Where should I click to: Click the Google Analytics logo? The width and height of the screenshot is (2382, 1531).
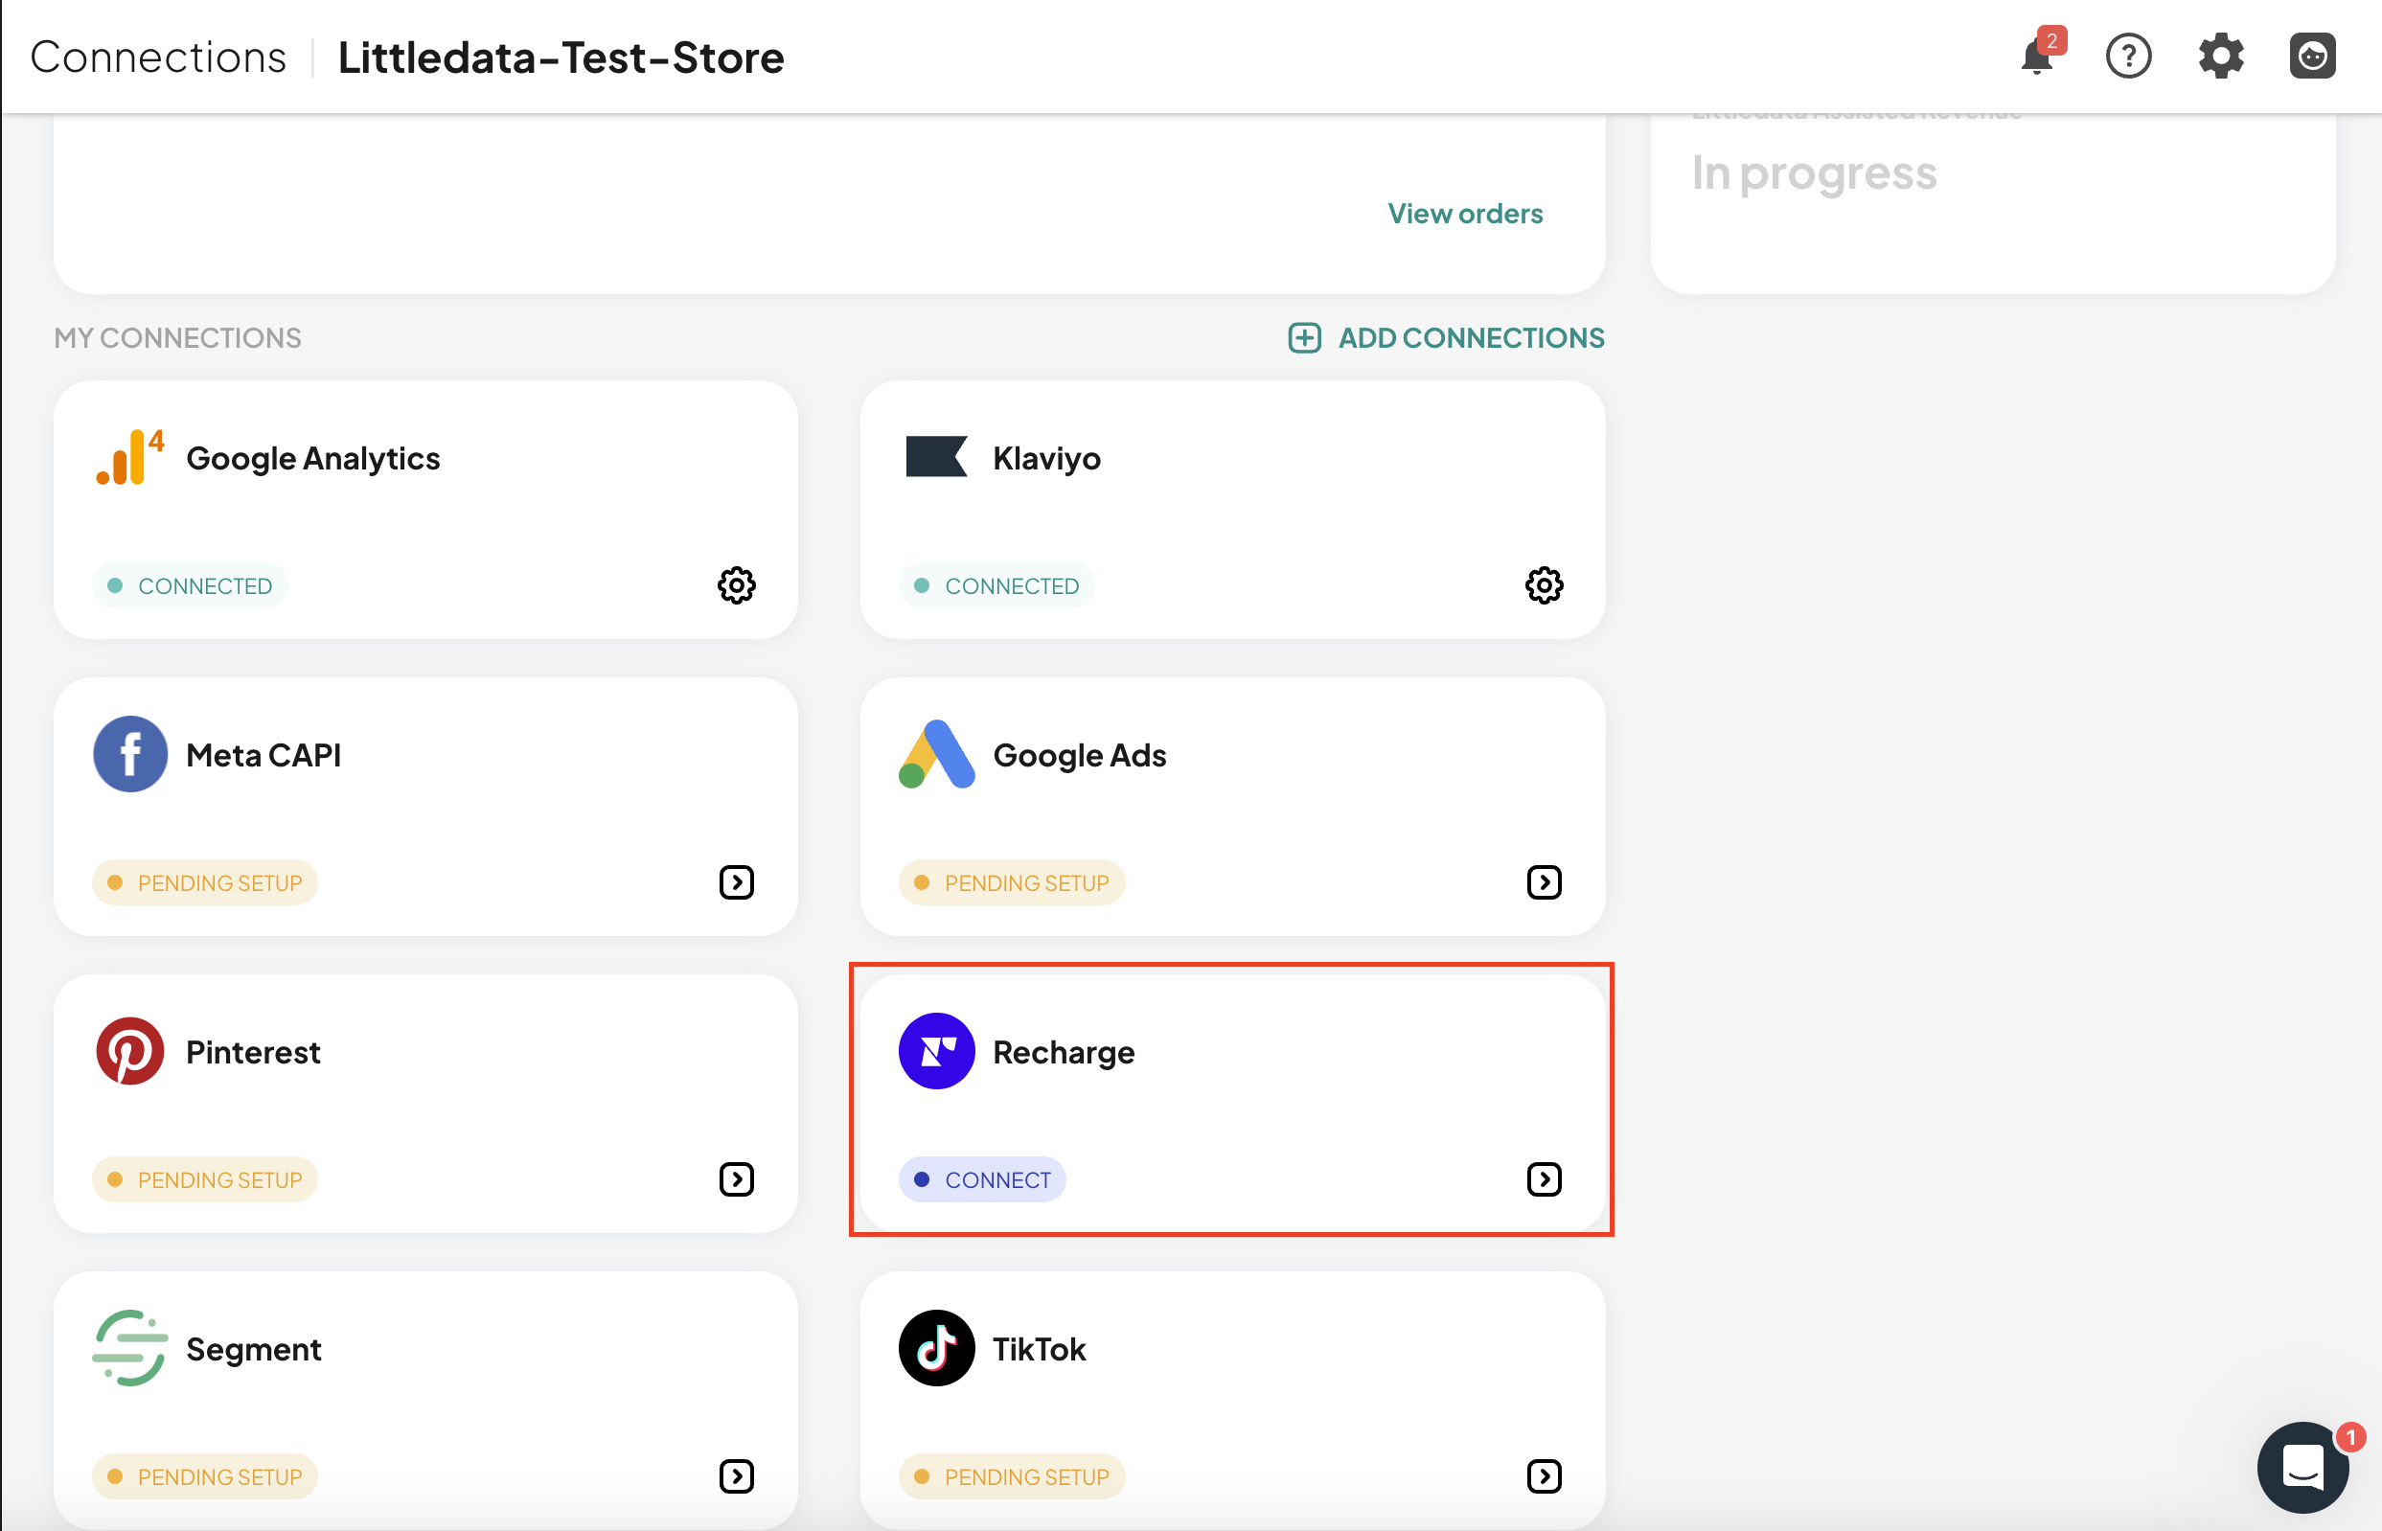tap(130, 457)
